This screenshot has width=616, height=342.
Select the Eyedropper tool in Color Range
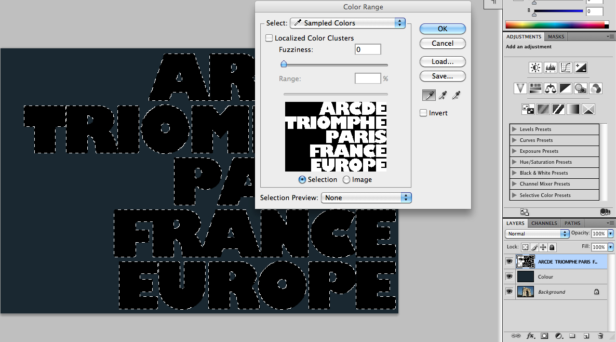(429, 95)
